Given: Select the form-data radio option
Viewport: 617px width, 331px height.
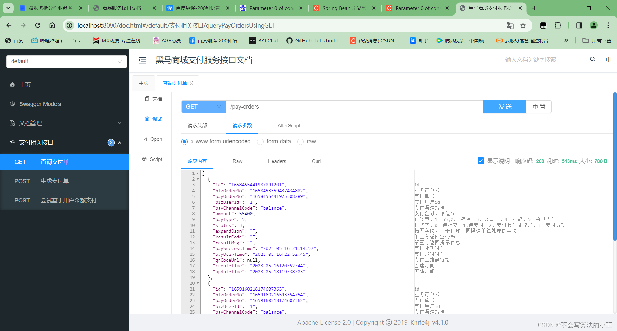Looking at the screenshot, I should point(260,142).
